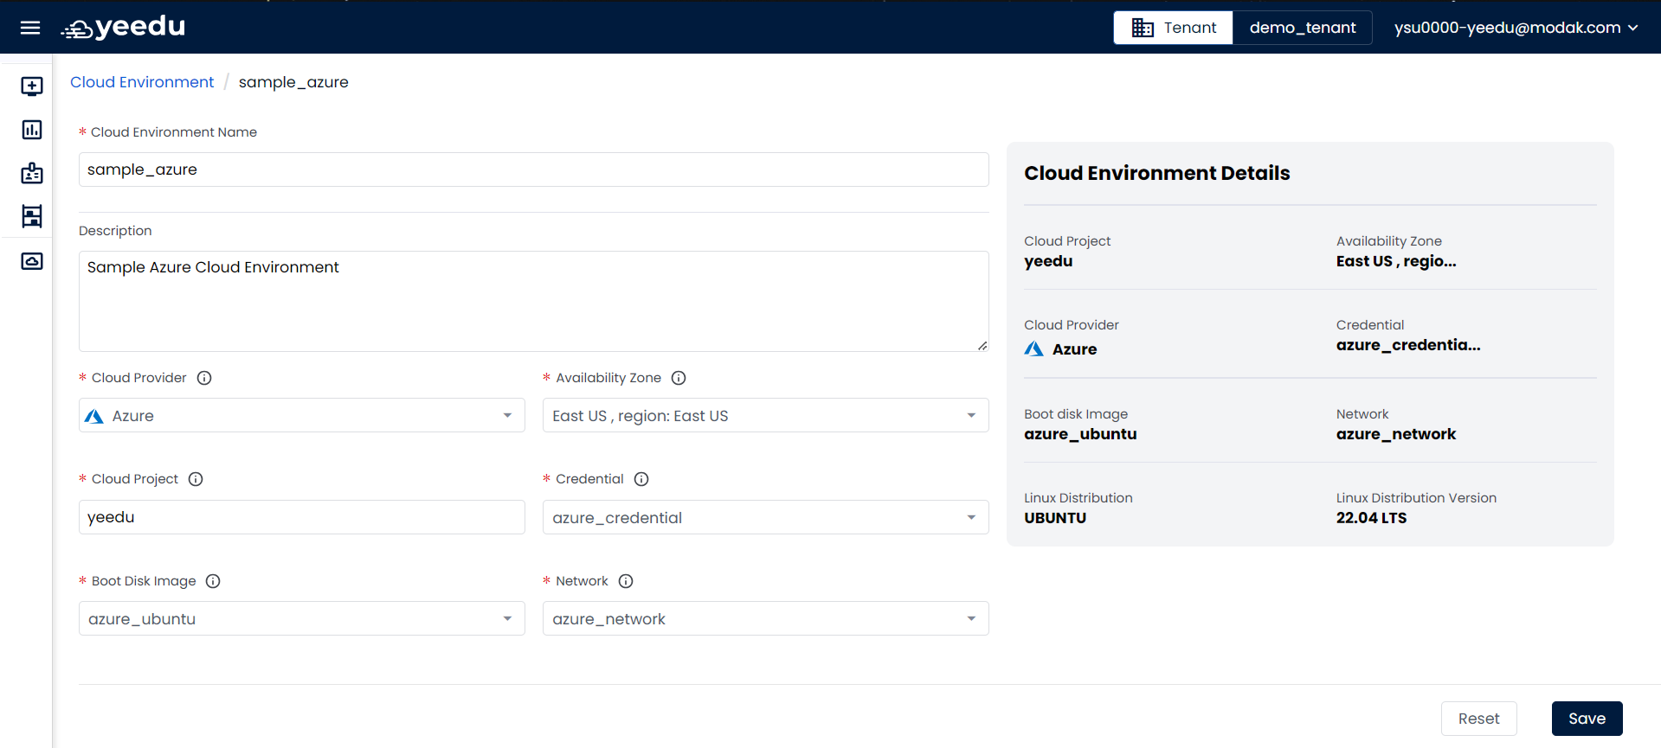
Task: Click the azure_ubuntu boot disk value
Action: coord(1080,434)
